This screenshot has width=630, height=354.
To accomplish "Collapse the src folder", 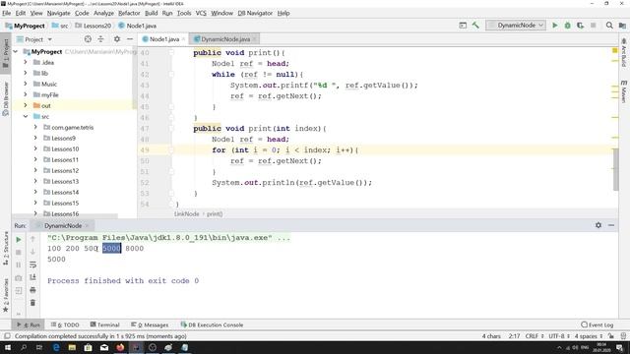I will (26, 116).
